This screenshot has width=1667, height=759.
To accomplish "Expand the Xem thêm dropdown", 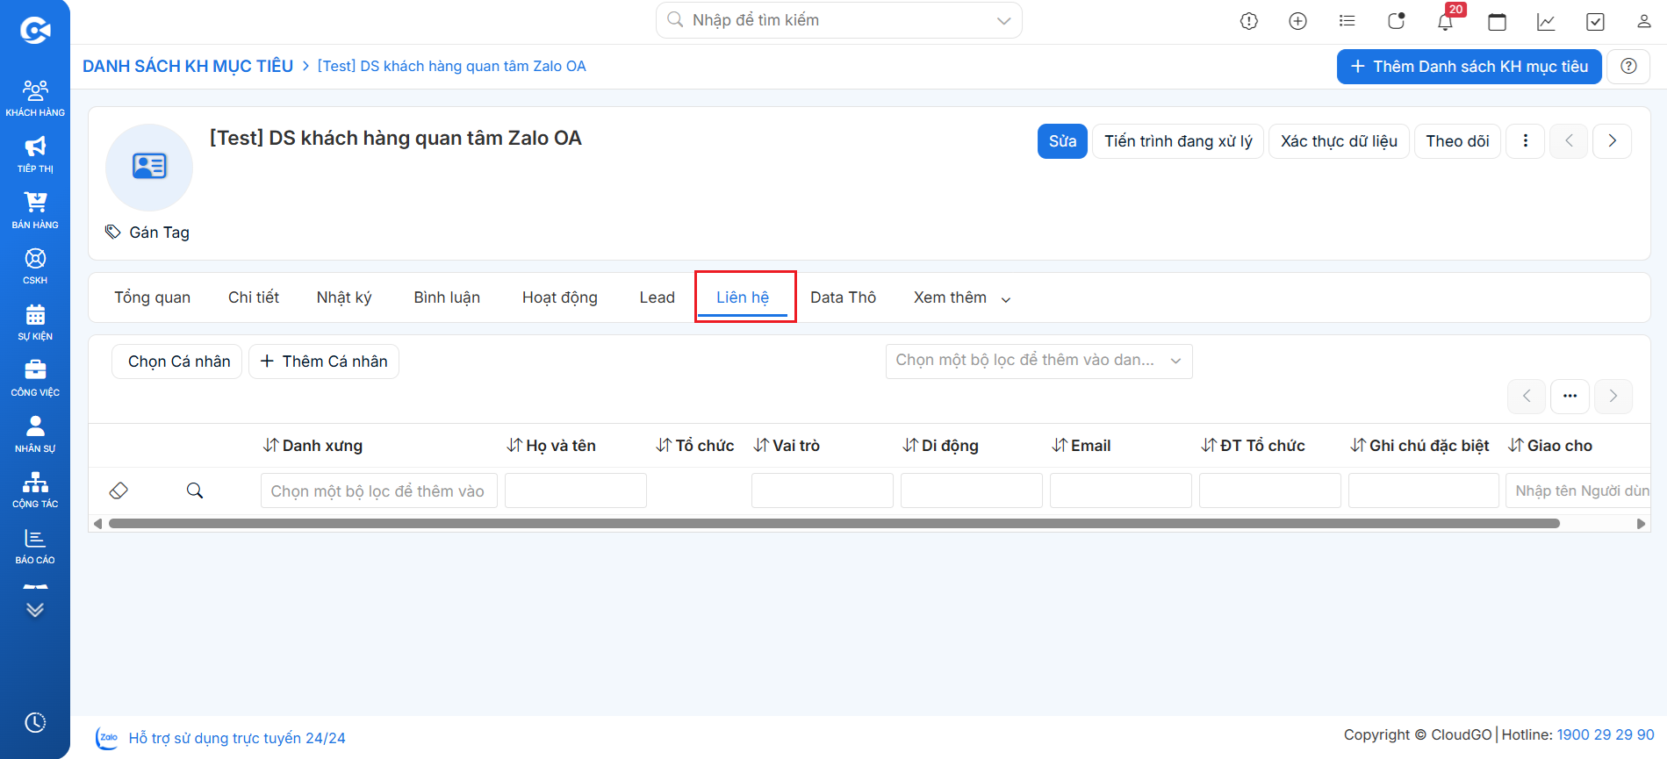I will 962,297.
